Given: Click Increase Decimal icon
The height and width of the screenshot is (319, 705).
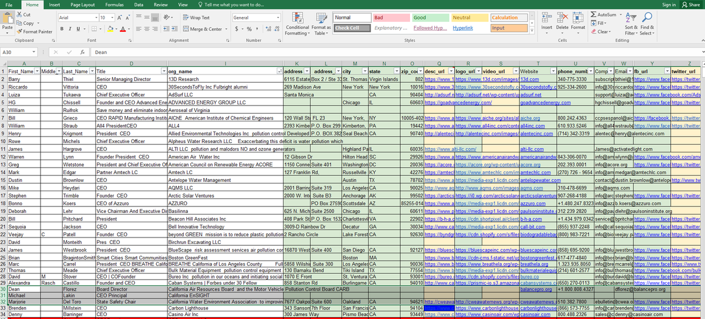Looking at the screenshot, I should point(268,29).
